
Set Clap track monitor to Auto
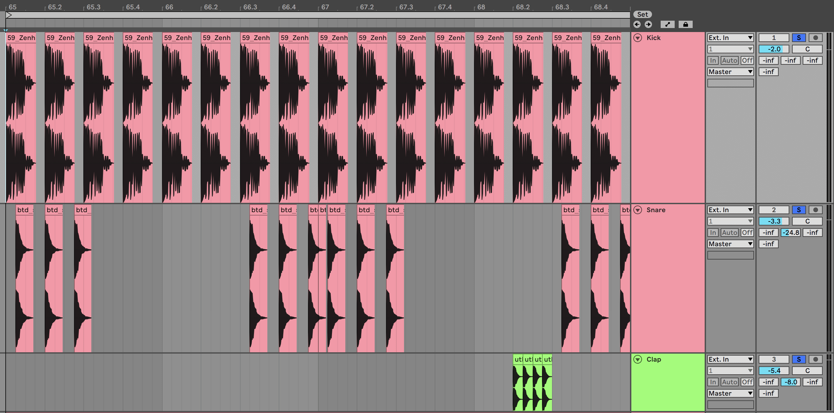pyautogui.click(x=730, y=382)
